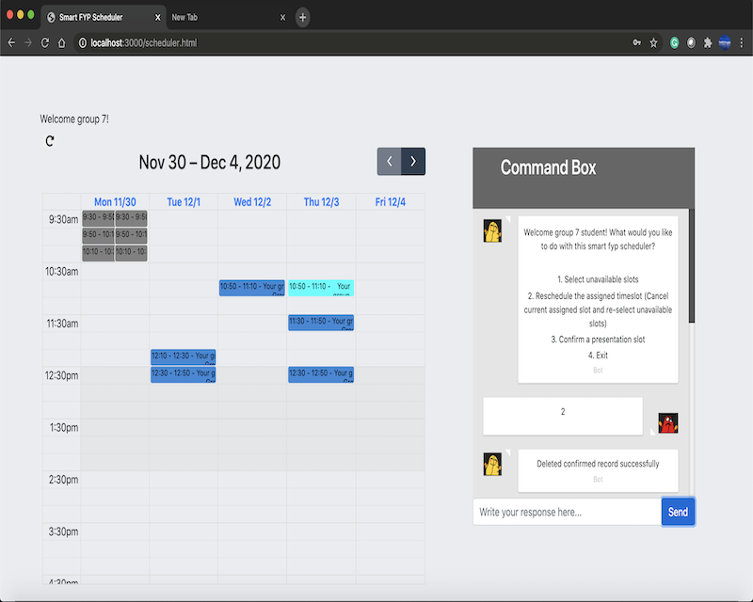Reload the page with browser reload icon
This screenshot has height=602, width=753.
pos(44,42)
